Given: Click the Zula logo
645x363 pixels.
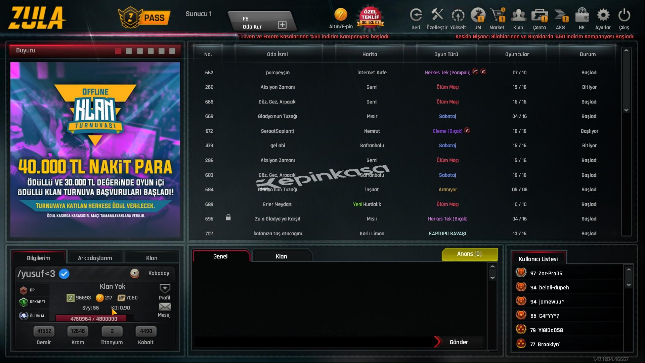Looking at the screenshot, I should (x=36, y=18).
